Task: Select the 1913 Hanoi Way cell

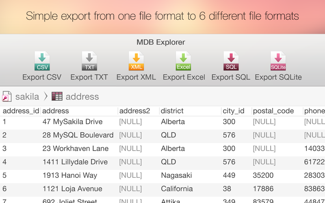Action: (x=70, y=175)
